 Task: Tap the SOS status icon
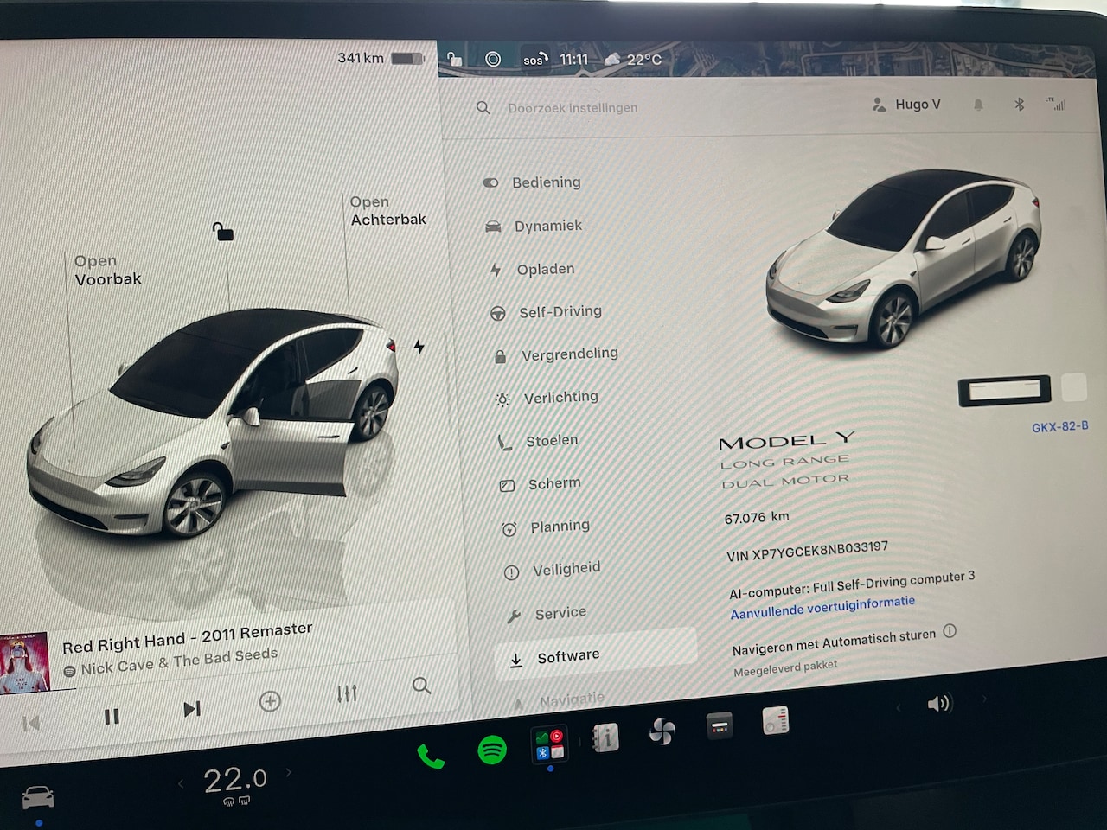535,59
